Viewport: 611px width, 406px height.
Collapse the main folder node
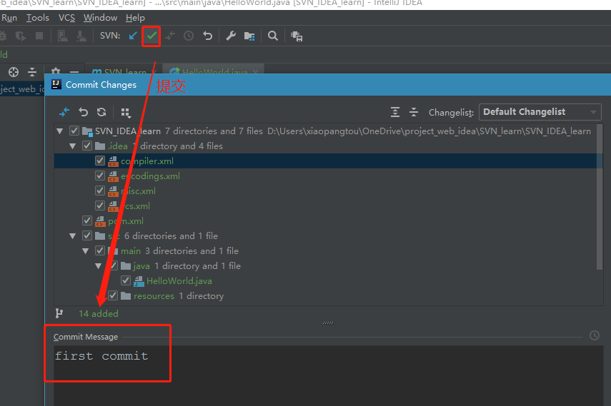point(86,251)
